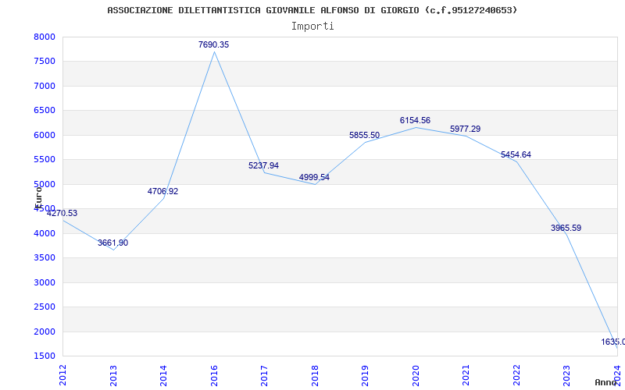Click the y-axis value 7500

click(x=45, y=62)
